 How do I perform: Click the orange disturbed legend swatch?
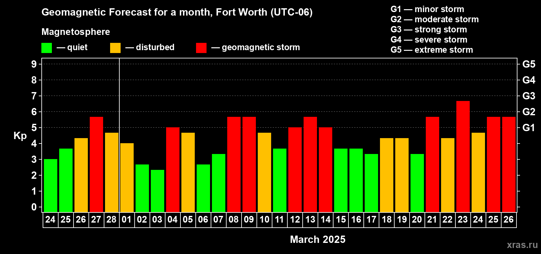[x=115, y=48]
